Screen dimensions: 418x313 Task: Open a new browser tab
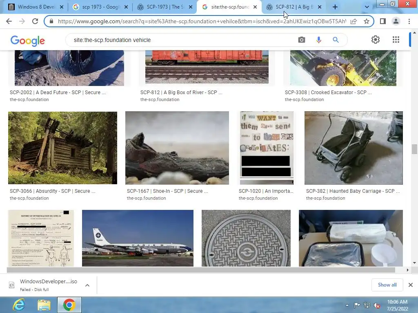(335, 7)
